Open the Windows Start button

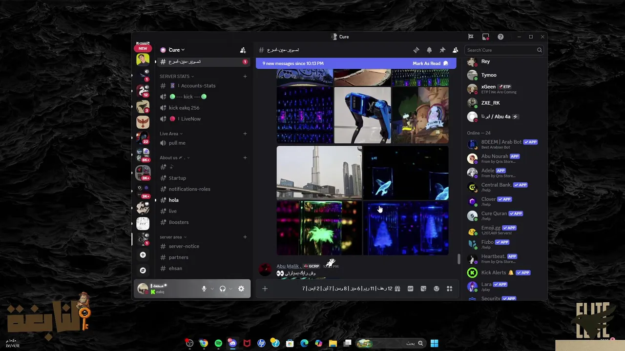(434, 343)
